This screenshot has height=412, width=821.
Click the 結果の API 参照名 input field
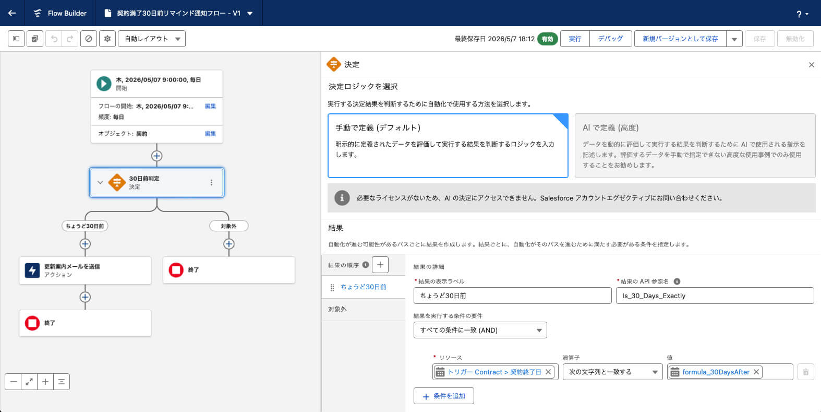pos(715,296)
